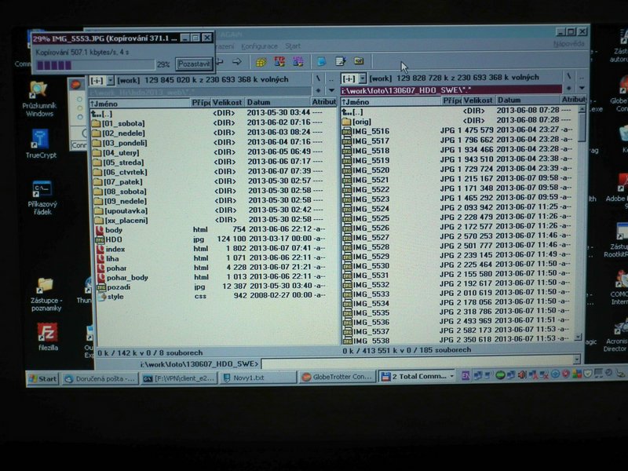The height and width of the screenshot is (471, 628).
Task: Click left panel favorites asterisk button
Action: coord(319,90)
